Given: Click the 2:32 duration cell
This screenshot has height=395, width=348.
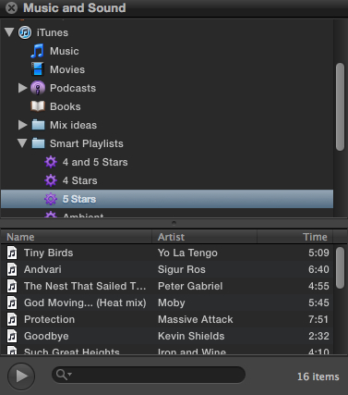Looking at the screenshot, I should point(318,336).
